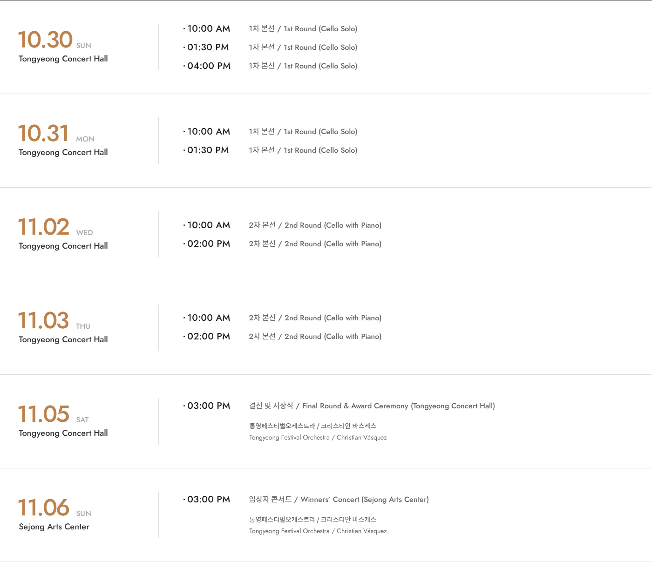Click 1st Round (Cello Solo) at 10:00 AM Monday
The height and width of the screenshot is (562, 652).
(x=303, y=132)
